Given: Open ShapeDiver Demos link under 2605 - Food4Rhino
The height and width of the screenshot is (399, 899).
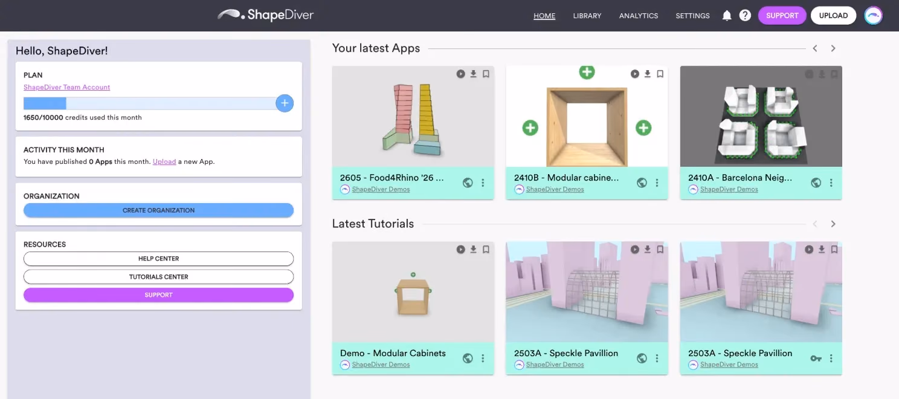Looking at the screenshot, I should 381,189.
